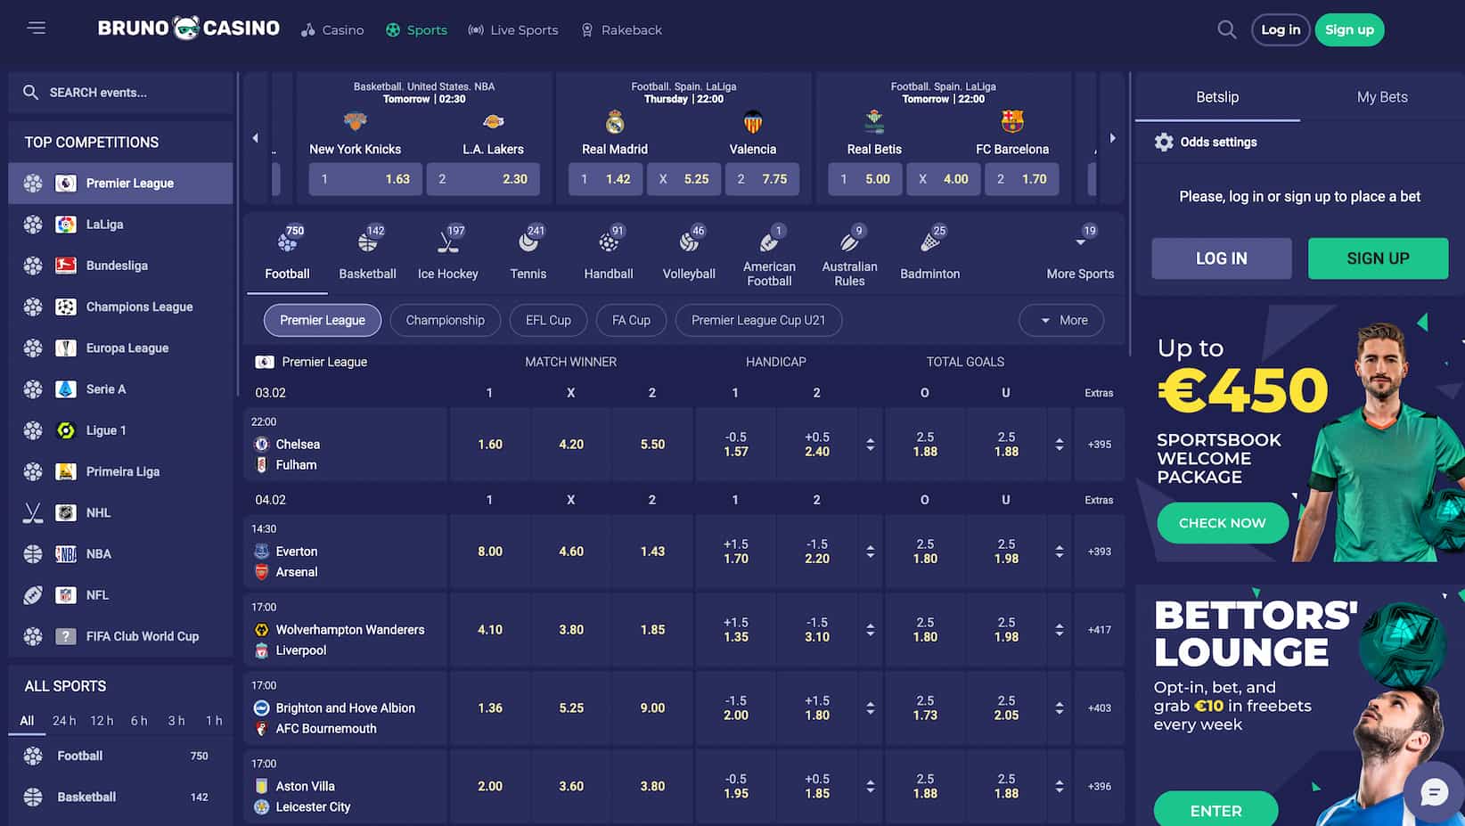Open the Rakeback nav item

(621, 29)
